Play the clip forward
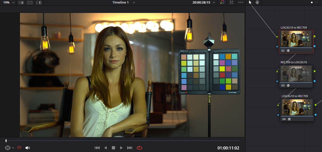Screen dimensions: 322x152 point(121,148)
